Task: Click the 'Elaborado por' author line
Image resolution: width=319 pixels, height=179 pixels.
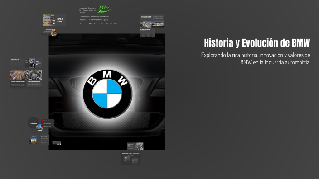Action: tap(94, 16)
